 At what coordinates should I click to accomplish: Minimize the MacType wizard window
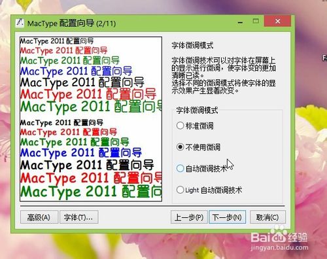tap(240, 22)
